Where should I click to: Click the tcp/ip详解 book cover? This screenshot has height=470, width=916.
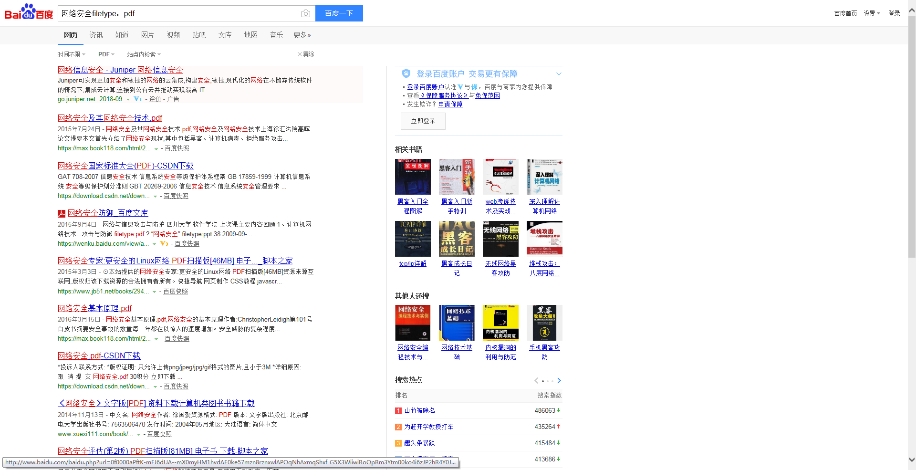(x=413, y=239)
